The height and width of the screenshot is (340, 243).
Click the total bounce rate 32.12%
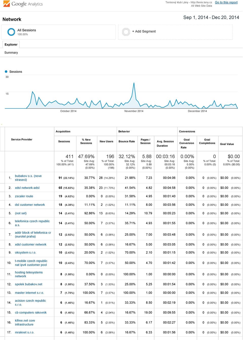point(127,156)
